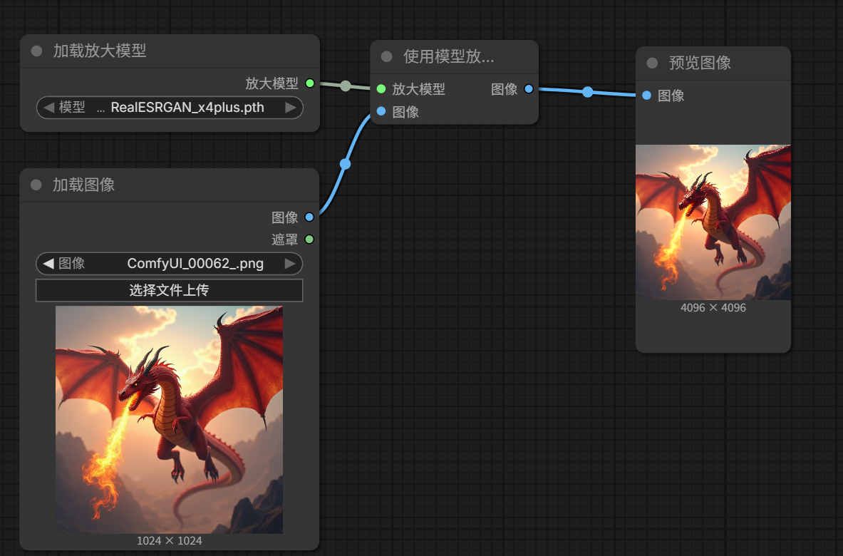Click the 图像 output socket on 使用模型放 node
Viewport: 843px width, 556px height.
[x=528, y=89]
